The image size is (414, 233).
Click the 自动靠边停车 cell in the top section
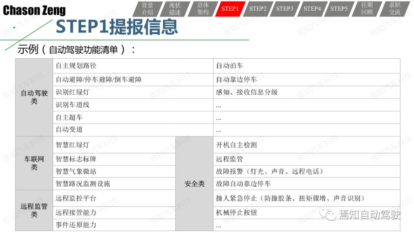307,79
